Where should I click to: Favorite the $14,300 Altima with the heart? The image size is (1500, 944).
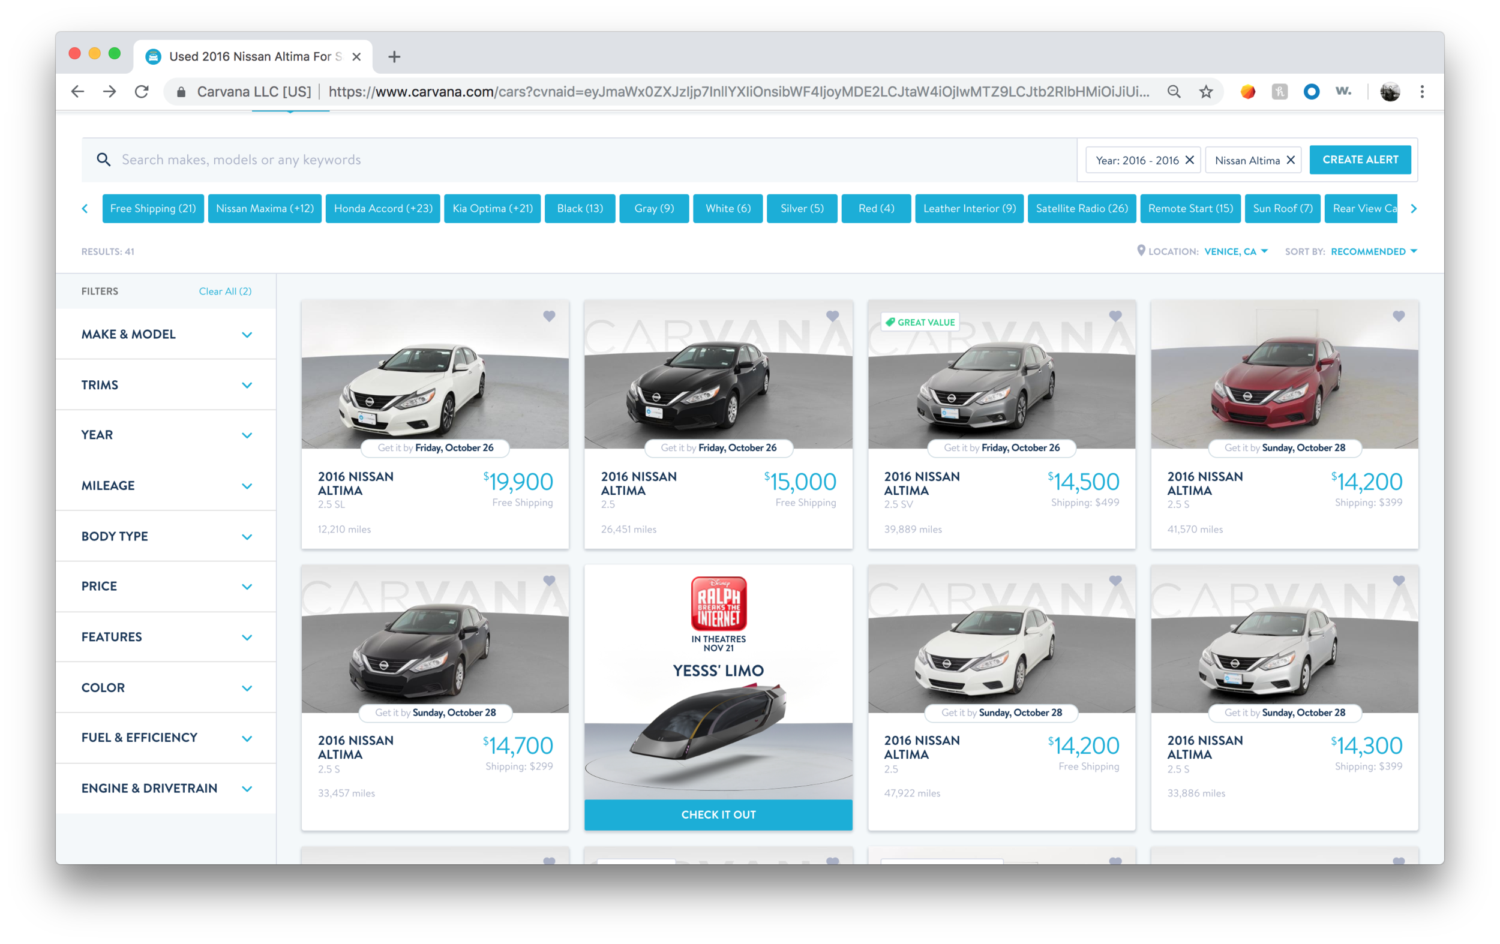[1399, 581]
